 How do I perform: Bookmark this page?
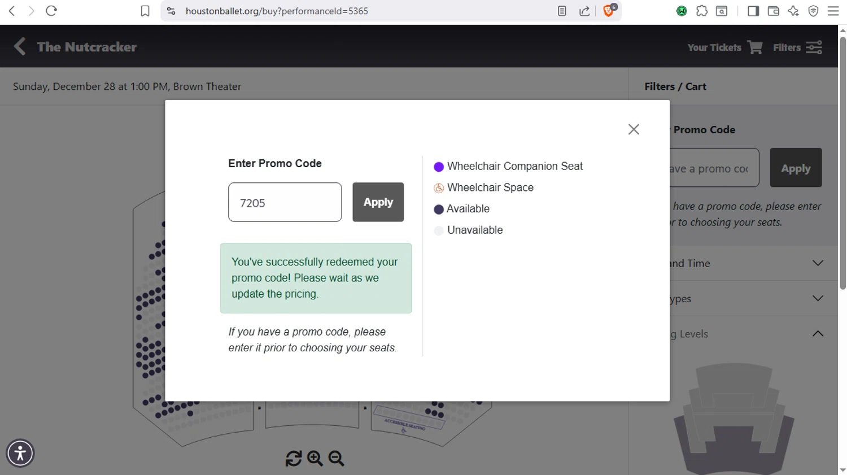[x=145, y=11]
